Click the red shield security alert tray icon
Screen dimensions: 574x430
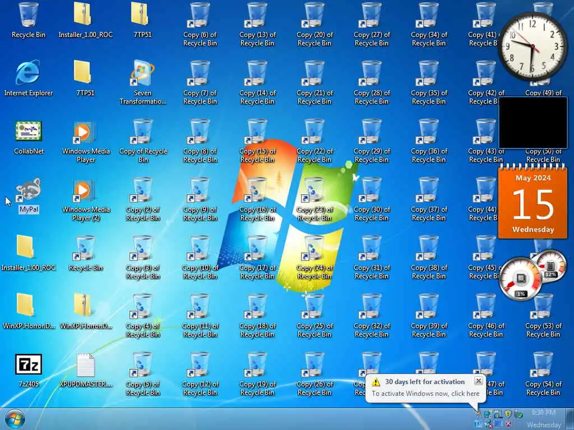pyautogui.click(x=508, y=424)
